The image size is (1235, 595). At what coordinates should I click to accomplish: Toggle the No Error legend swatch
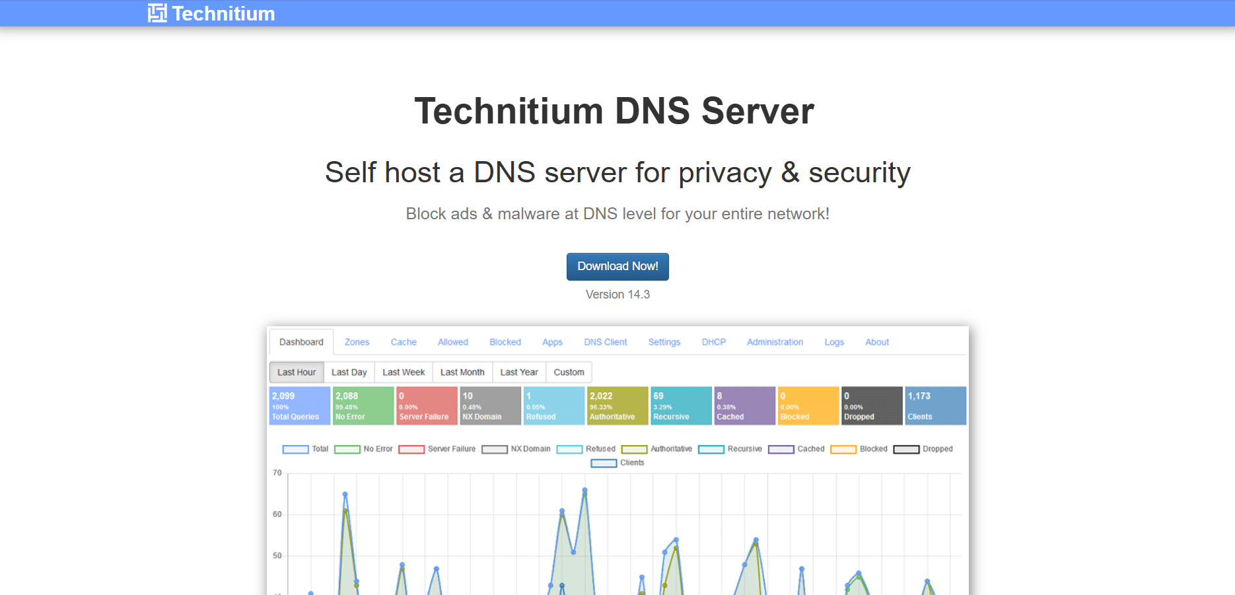pos(347,449)
